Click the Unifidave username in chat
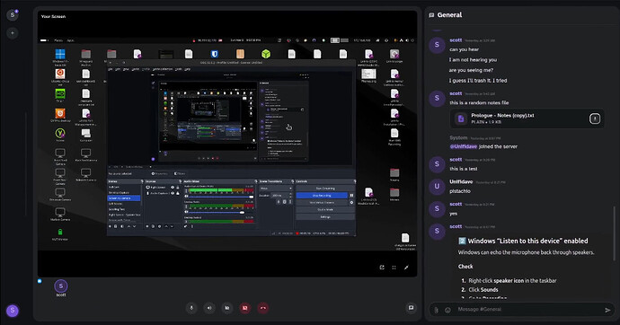The image size is (620, 325). tap(461, 181)
